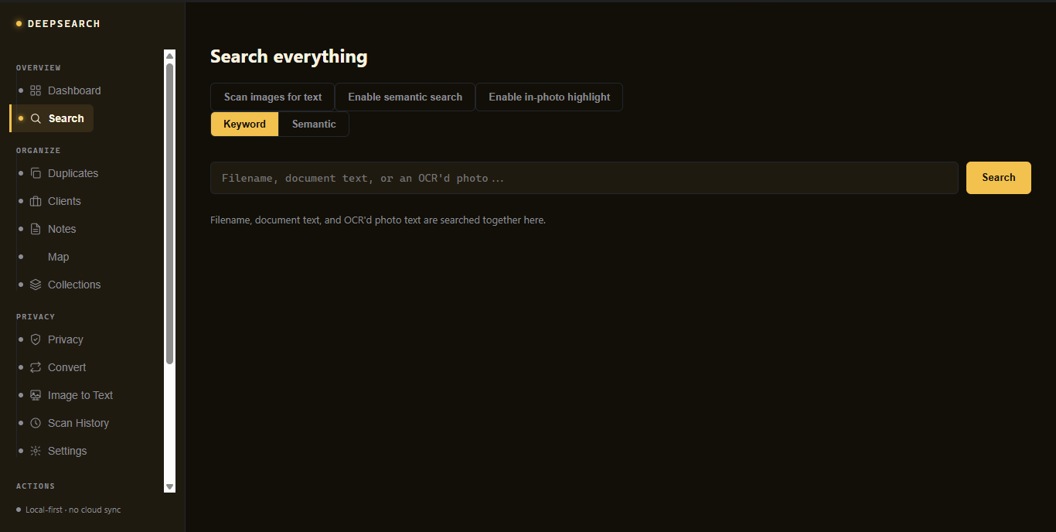Select Keyword search mode
This screenshot has height=532, width=1056.
point(244,124)
